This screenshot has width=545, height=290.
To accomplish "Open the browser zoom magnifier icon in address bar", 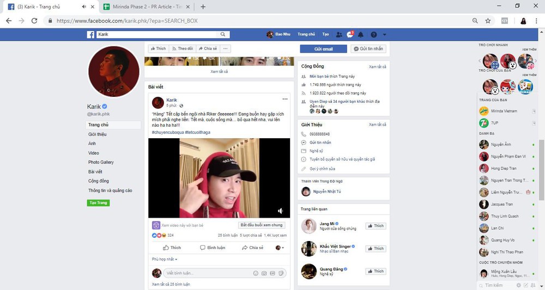I will [x=475, y=21].
